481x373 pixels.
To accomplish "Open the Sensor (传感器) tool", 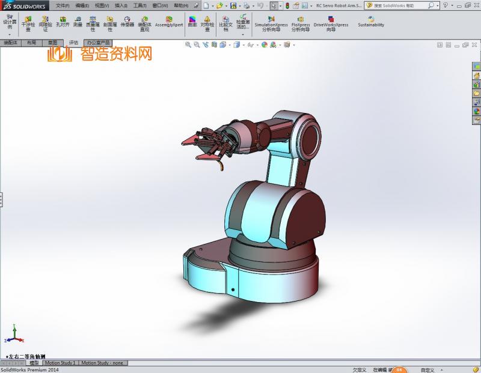I will click(x=127, y=23).
